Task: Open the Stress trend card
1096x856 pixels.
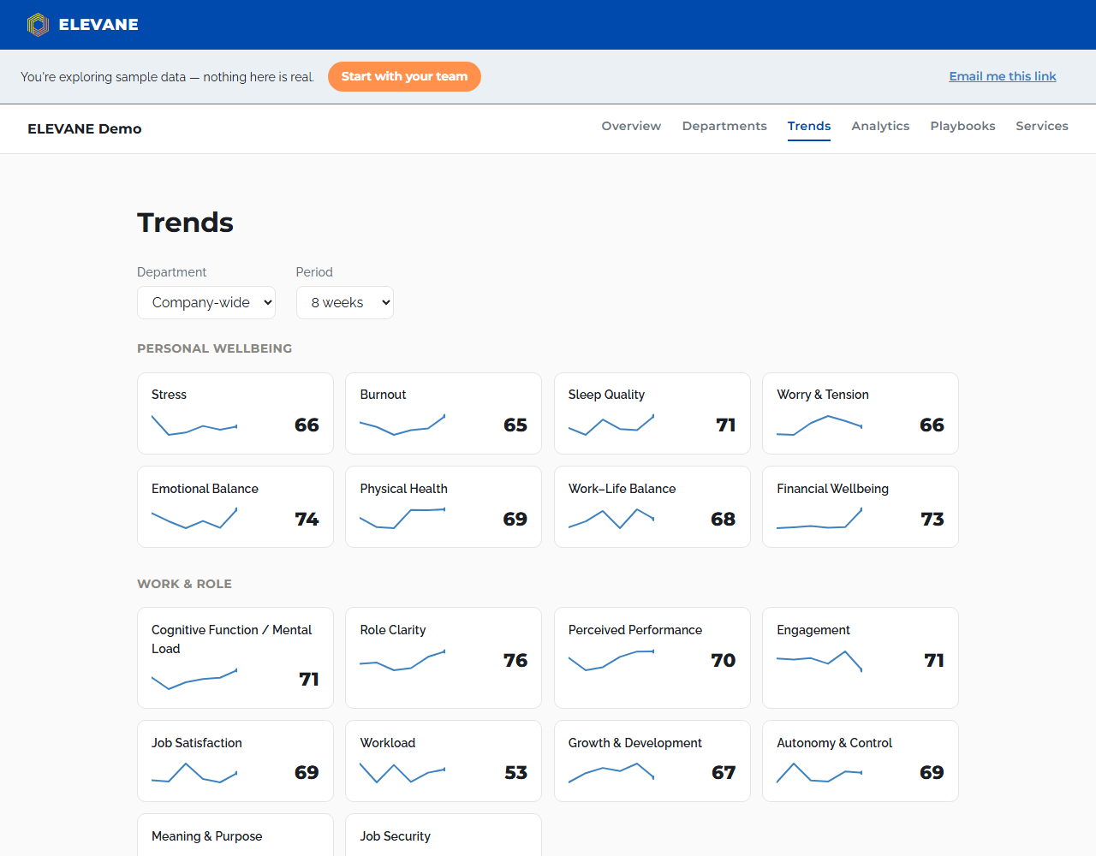Action: [235, 413]
